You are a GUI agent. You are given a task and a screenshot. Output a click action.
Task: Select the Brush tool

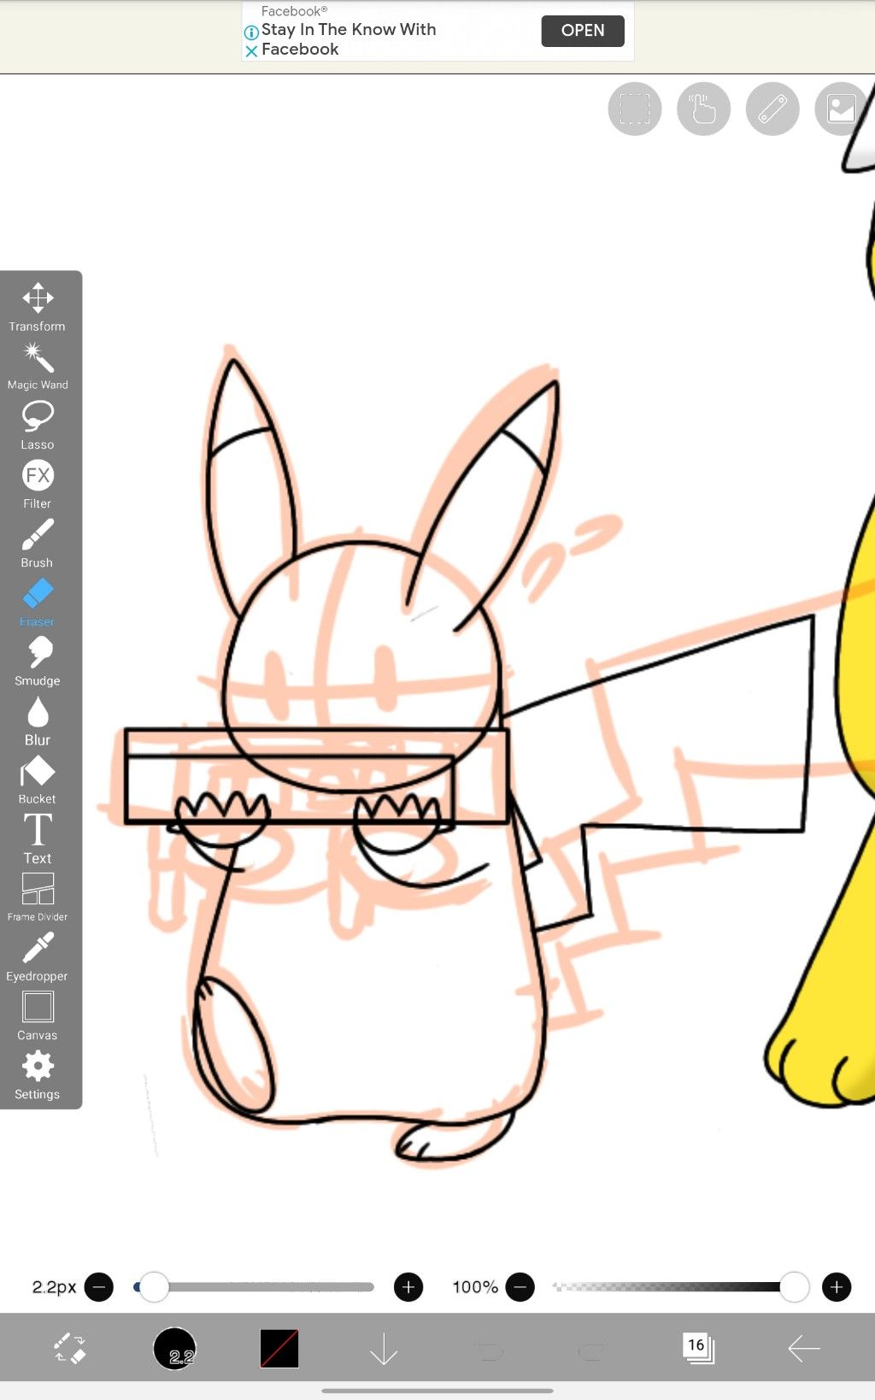[x=38, y=544]
